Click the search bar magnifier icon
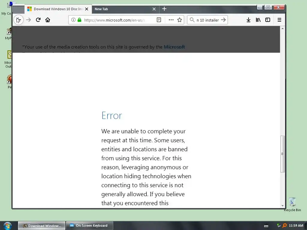This screenshot has height=230, width=307. [192, 20]
